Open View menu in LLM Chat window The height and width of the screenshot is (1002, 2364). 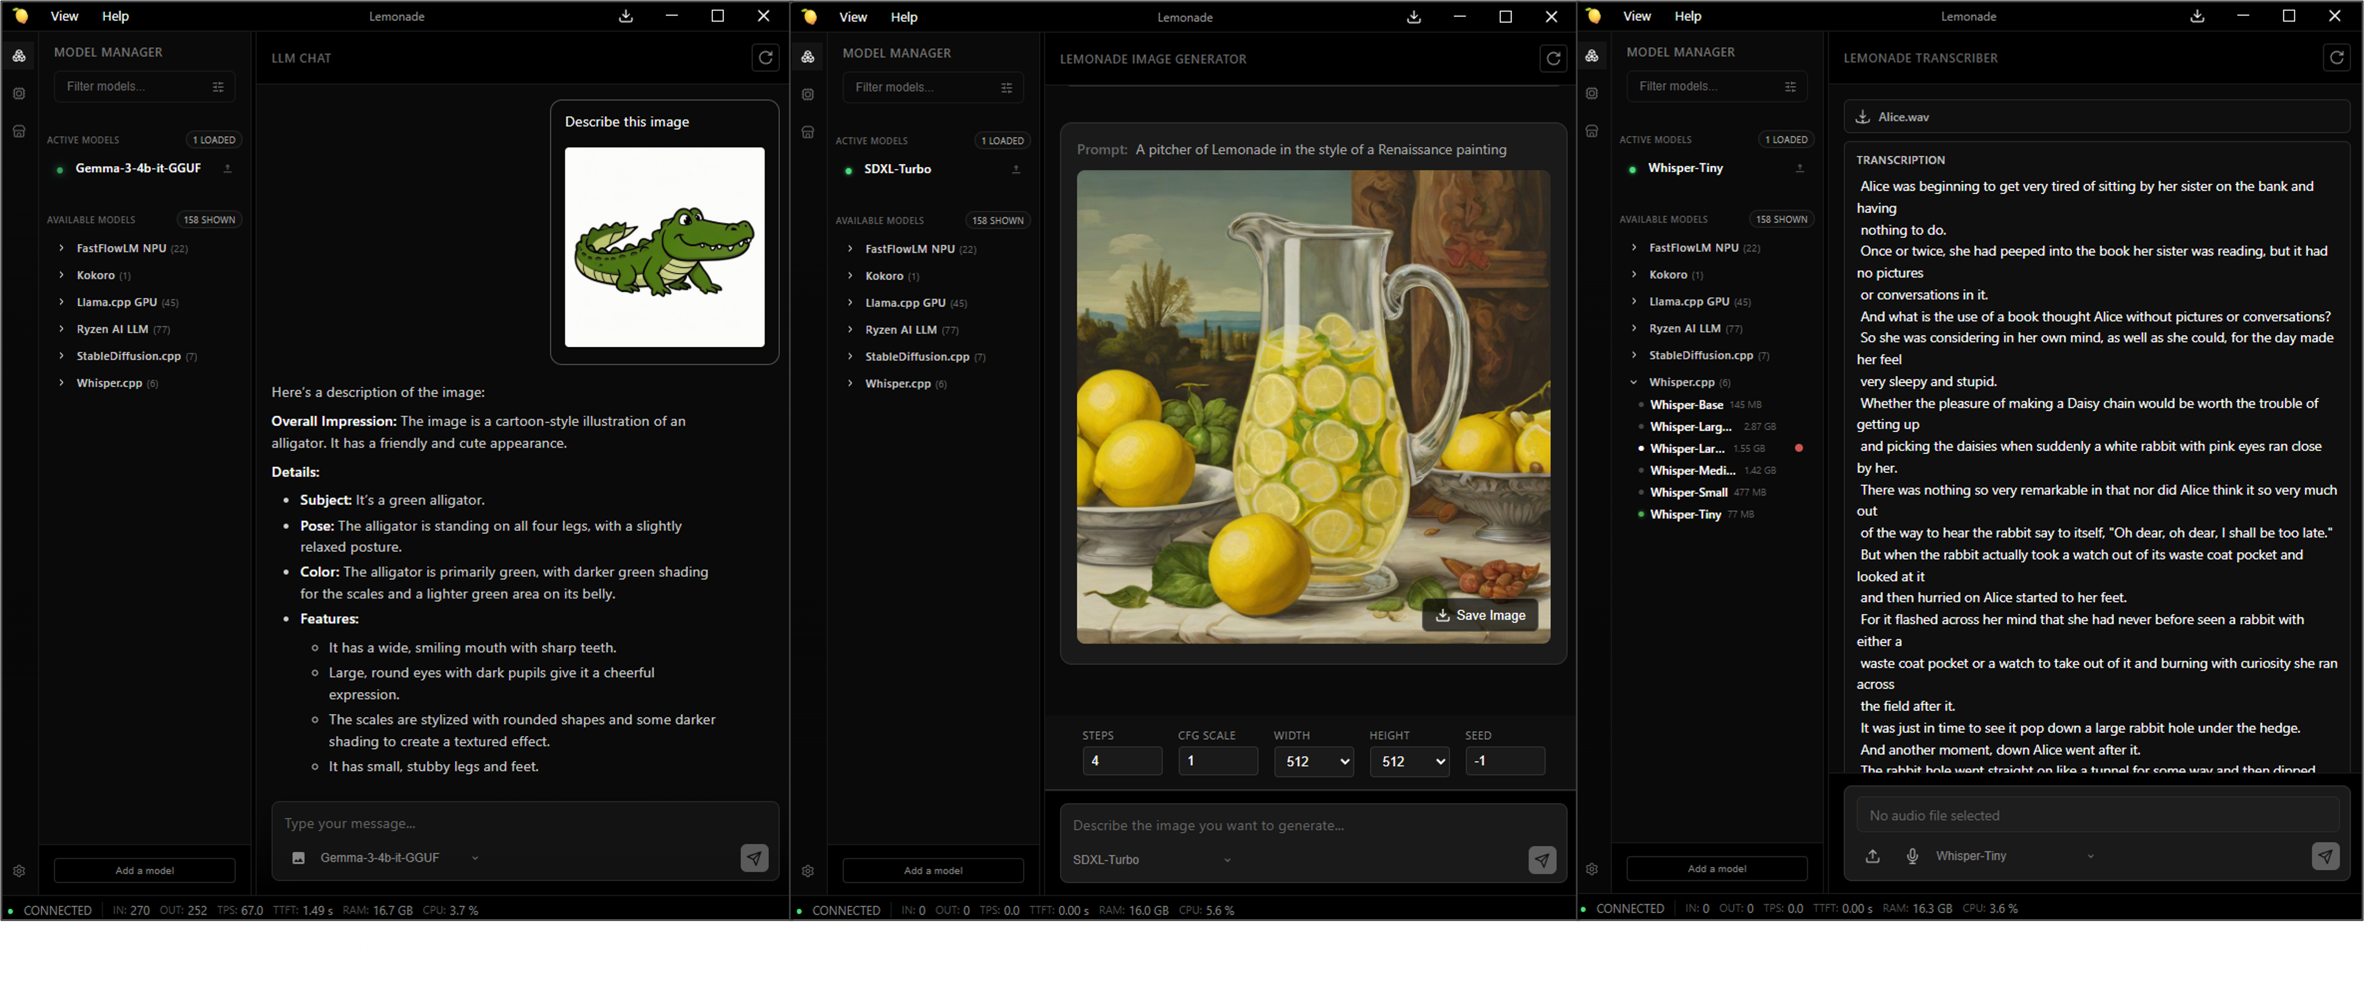click(65, 17)
